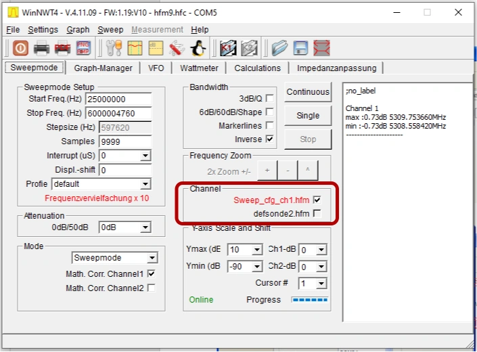
Task: Open the Mode Sweepmode dropdown
Action: click(x=152, y=258)
